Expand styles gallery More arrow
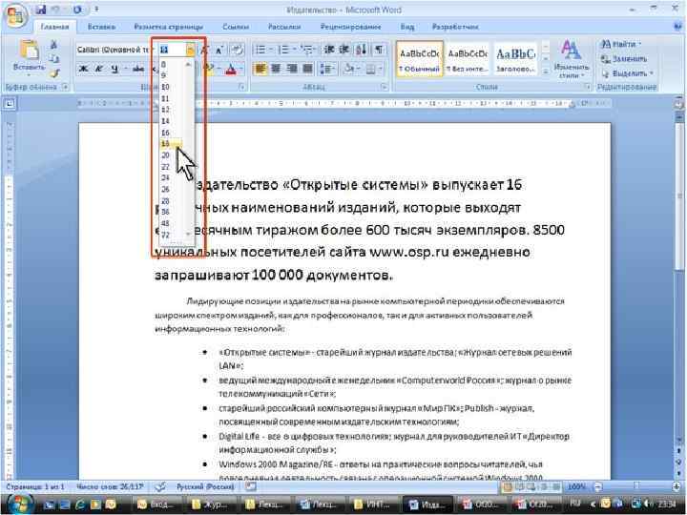Image resolution: width=687 pixels, height=515 pixels. pos(546,72)
